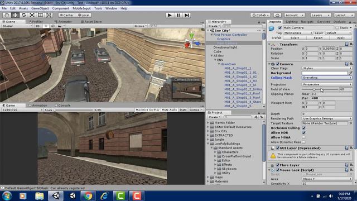Open Flare Layer component gear menu
This screenshot has width=357, height=201.
point(351,165)
